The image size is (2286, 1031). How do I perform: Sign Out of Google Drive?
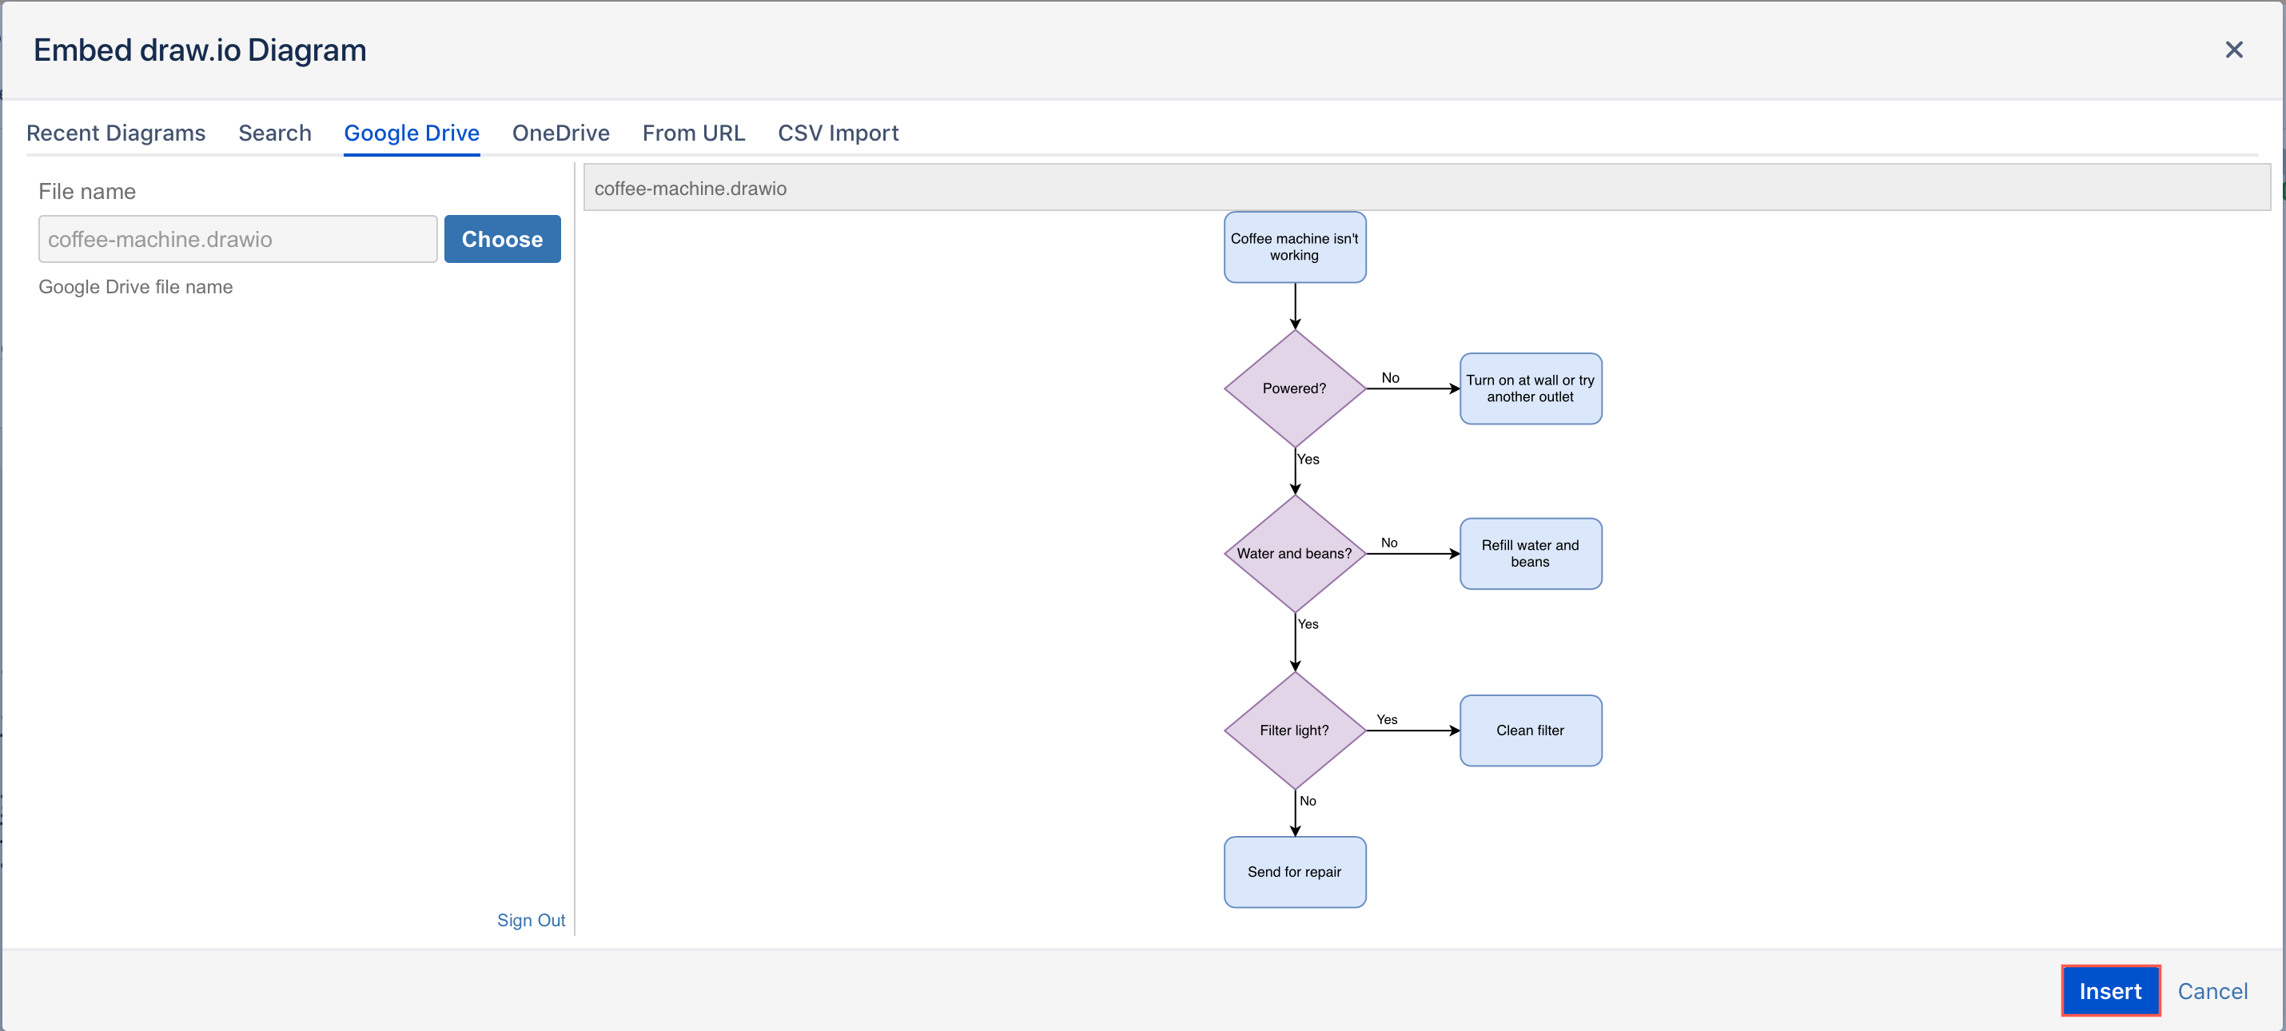(x=531, y=919)
